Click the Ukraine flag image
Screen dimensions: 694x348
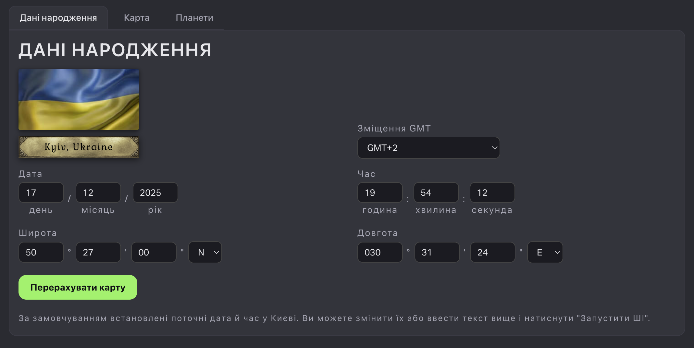[x=79, y=99]
